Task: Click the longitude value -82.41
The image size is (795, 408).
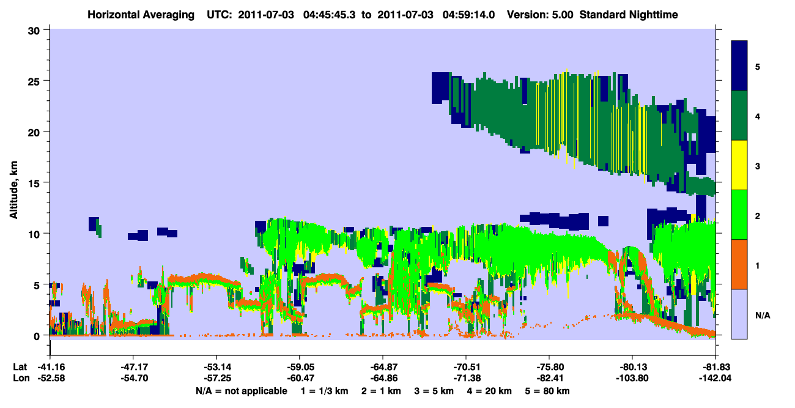Action: click(549, 378)
